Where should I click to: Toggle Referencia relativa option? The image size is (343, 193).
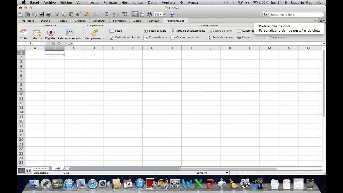tap(70, 34)
